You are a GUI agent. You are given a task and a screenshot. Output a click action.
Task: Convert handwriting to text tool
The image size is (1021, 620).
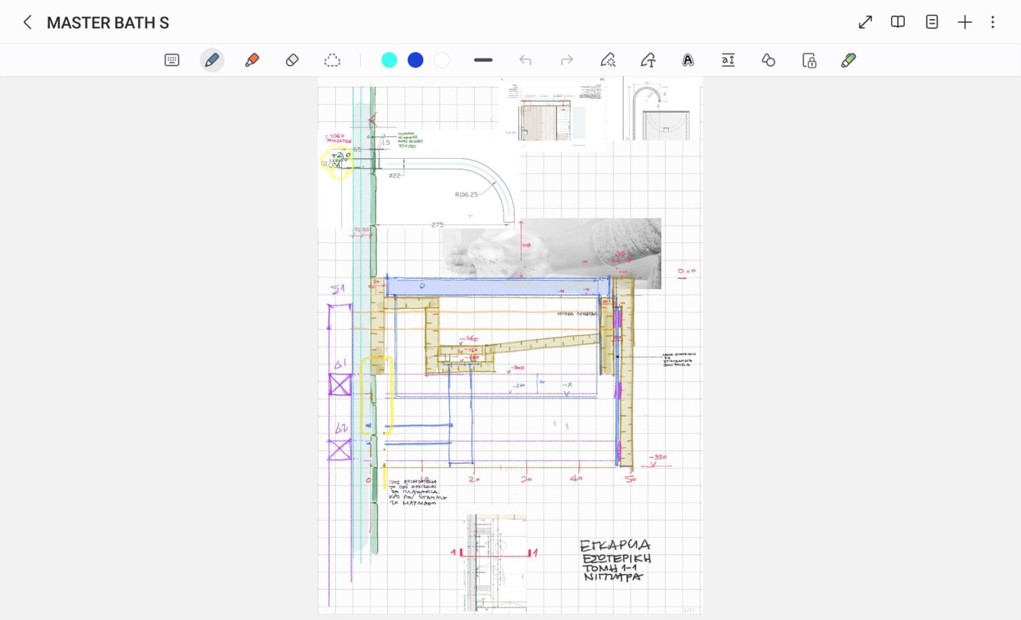(x=648, y=60)
